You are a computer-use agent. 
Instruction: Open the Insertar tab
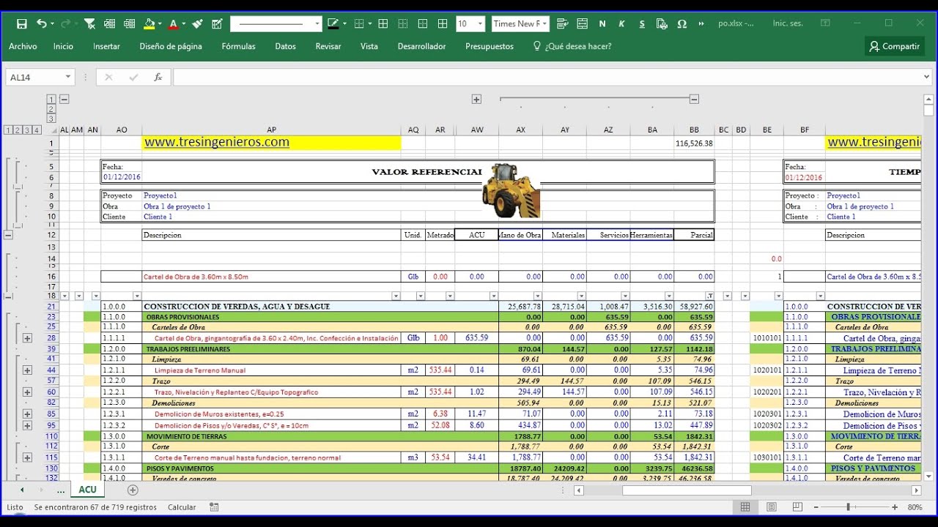(x=106, y=46)
